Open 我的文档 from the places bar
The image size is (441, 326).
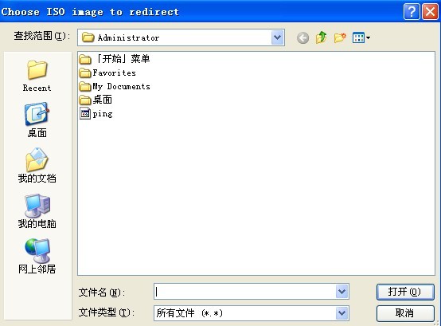pyautogui.click(x=37, y=166)
